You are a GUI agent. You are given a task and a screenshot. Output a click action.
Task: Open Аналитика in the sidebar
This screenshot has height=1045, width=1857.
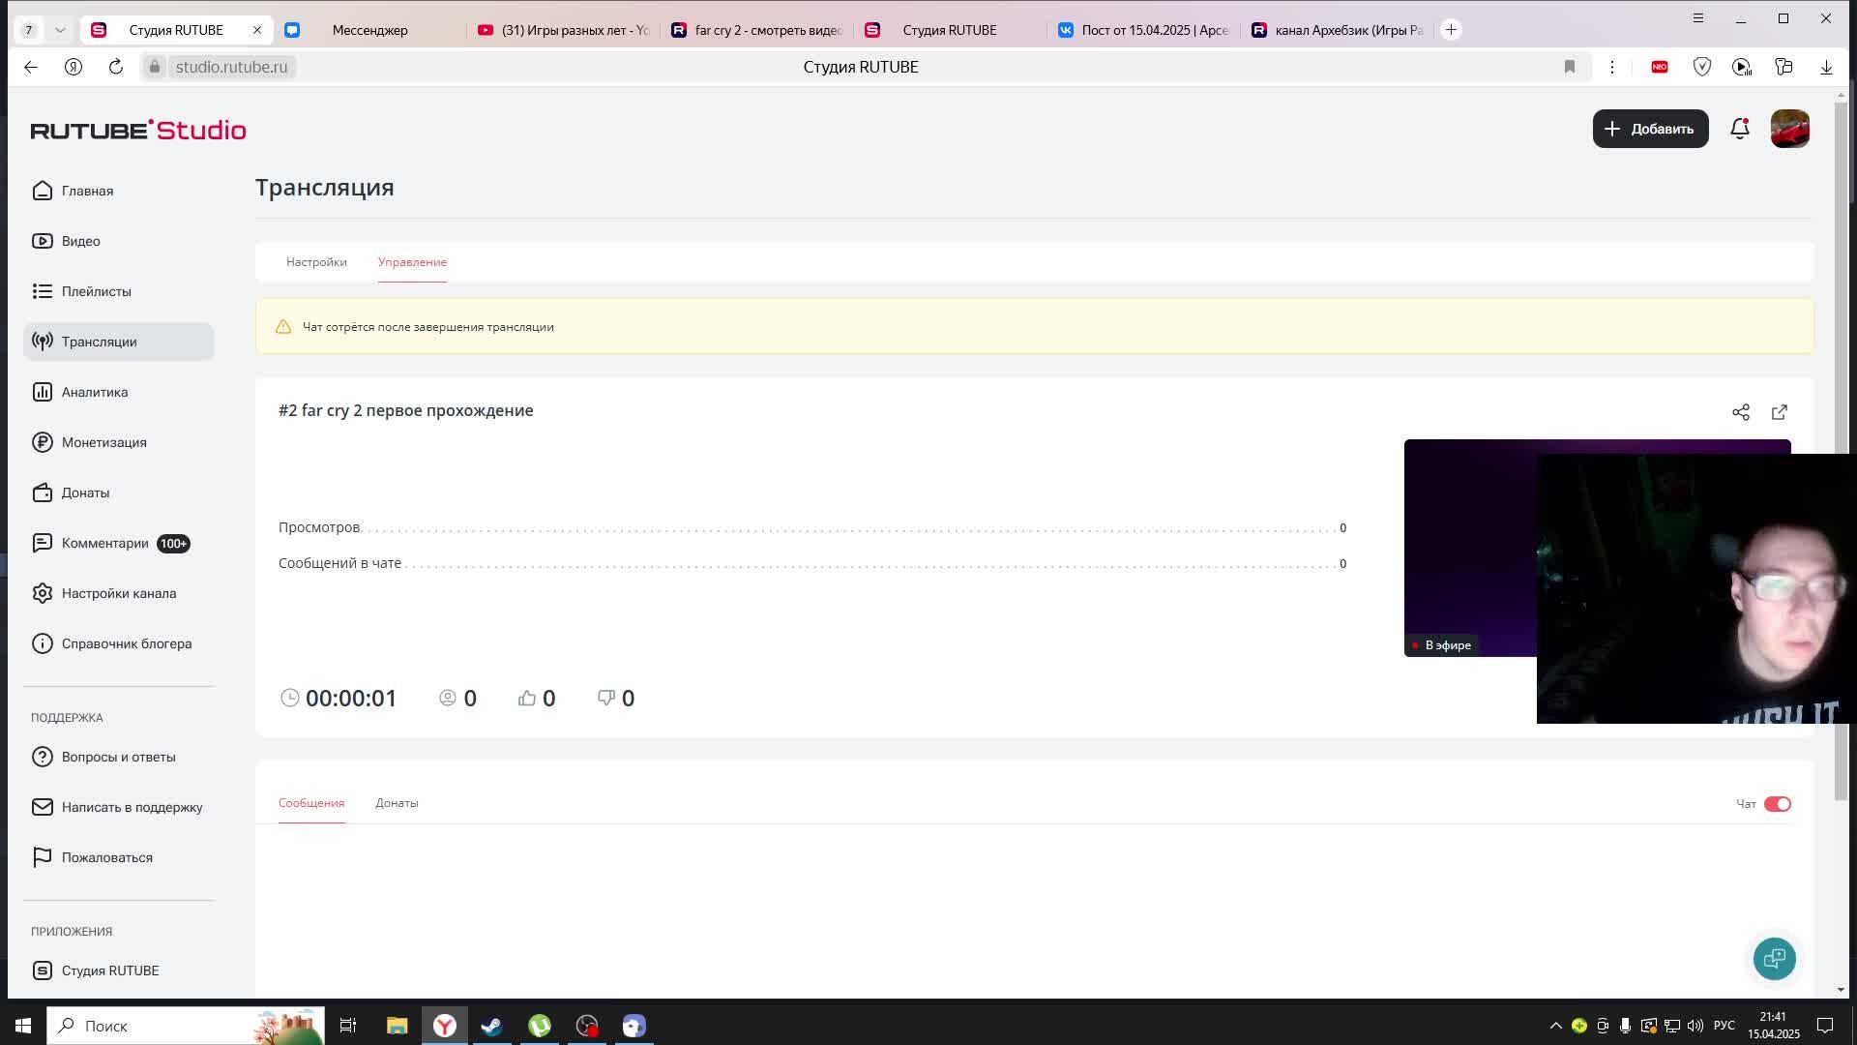click(95, 392)
